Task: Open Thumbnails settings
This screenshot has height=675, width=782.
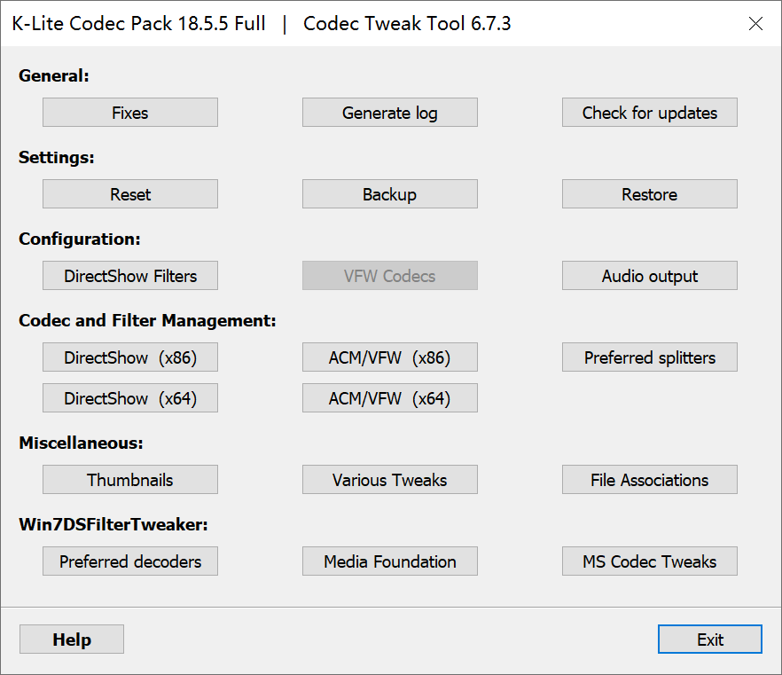Action: (130, 480)
